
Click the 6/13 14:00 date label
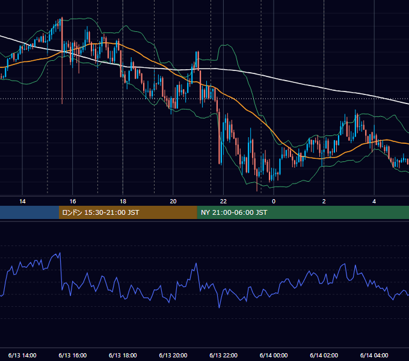[x=22, y=355]
